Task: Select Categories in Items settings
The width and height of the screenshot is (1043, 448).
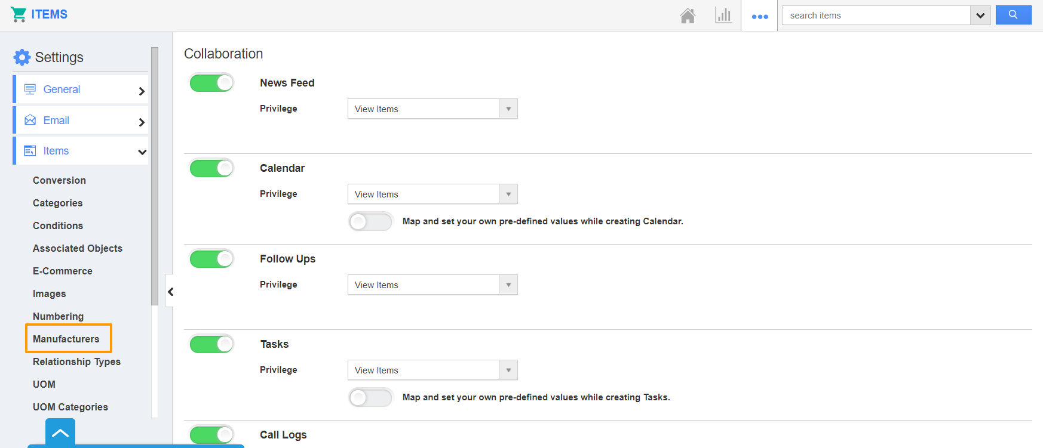Action: 58,203
